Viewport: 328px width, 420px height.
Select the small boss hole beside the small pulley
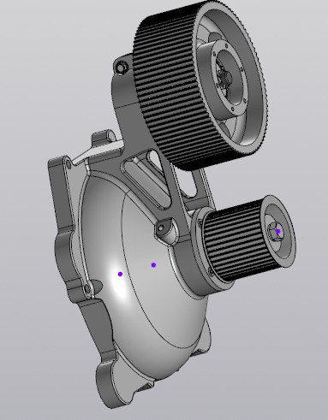pyautogui.click(x=161, y=228)
